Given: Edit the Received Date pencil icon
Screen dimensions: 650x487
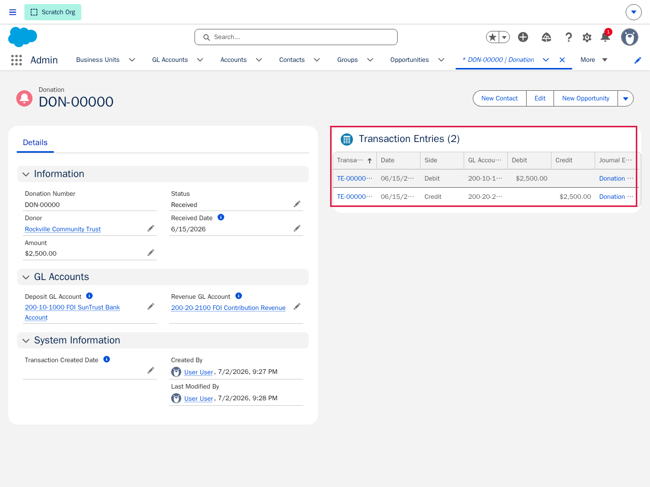Looking at the screenshot, I should coord(297,228).
